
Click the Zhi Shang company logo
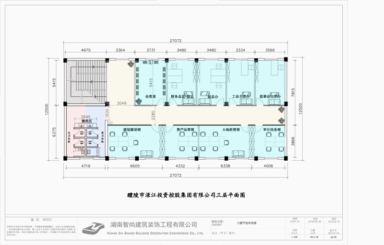point(96,228)
